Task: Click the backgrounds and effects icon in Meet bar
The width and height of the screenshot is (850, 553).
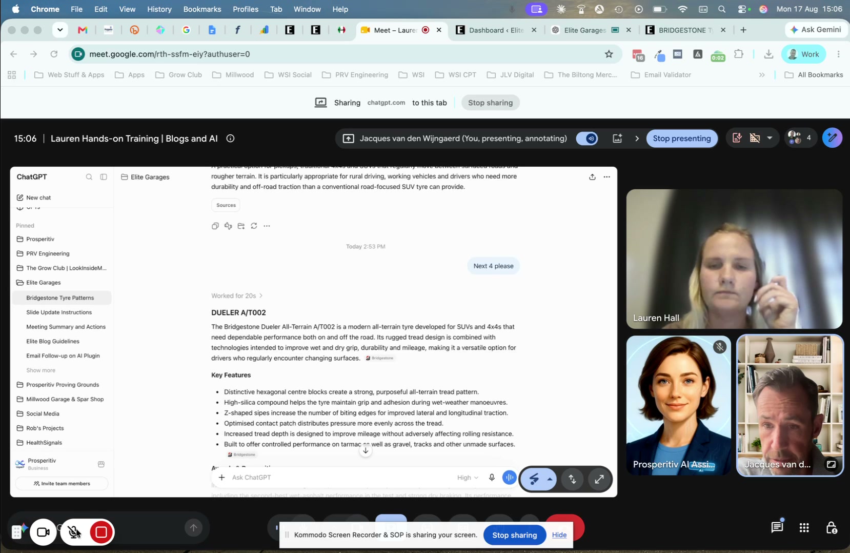Action: (617, 139)
